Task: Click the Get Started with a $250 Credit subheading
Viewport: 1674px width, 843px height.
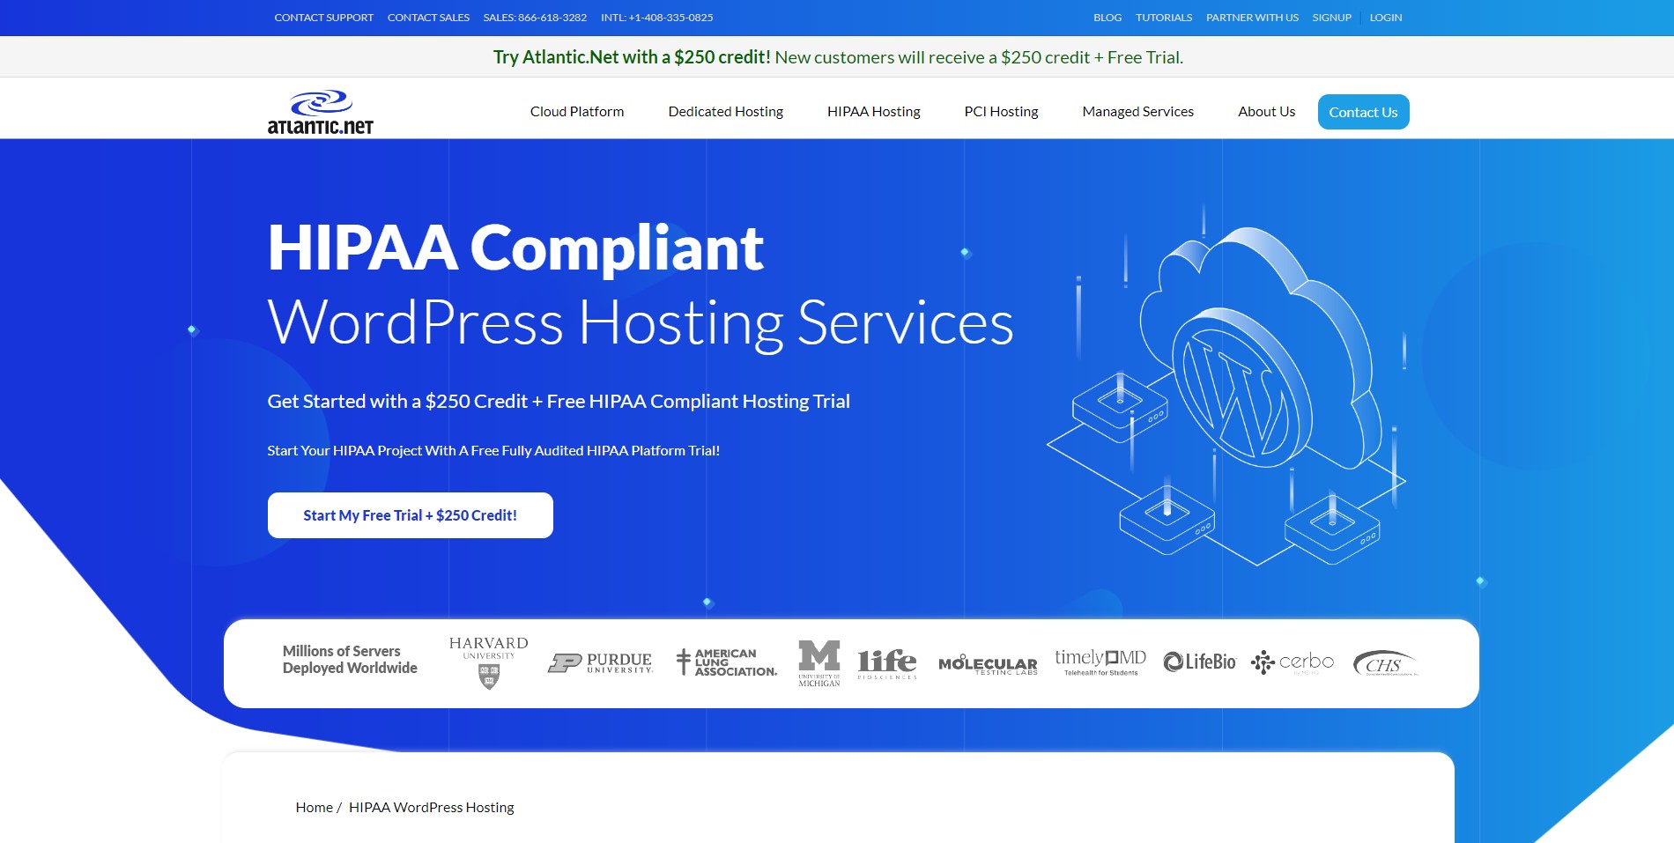Action: pyautogui.click(x=559, y=402)
